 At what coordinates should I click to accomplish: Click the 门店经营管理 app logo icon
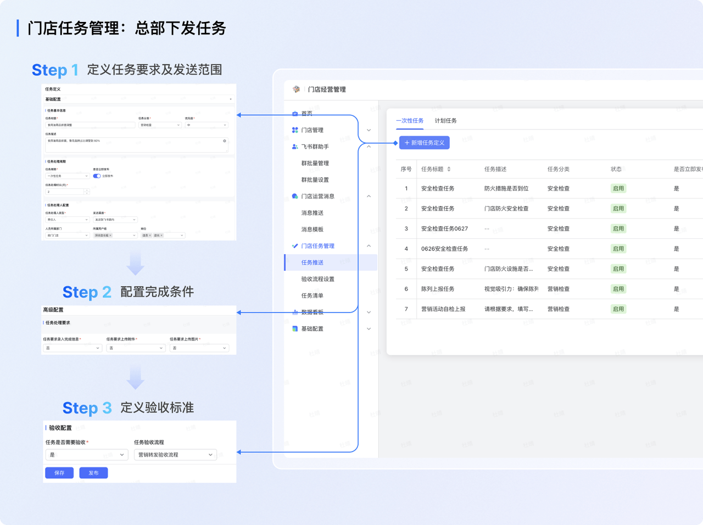(297, 89)
